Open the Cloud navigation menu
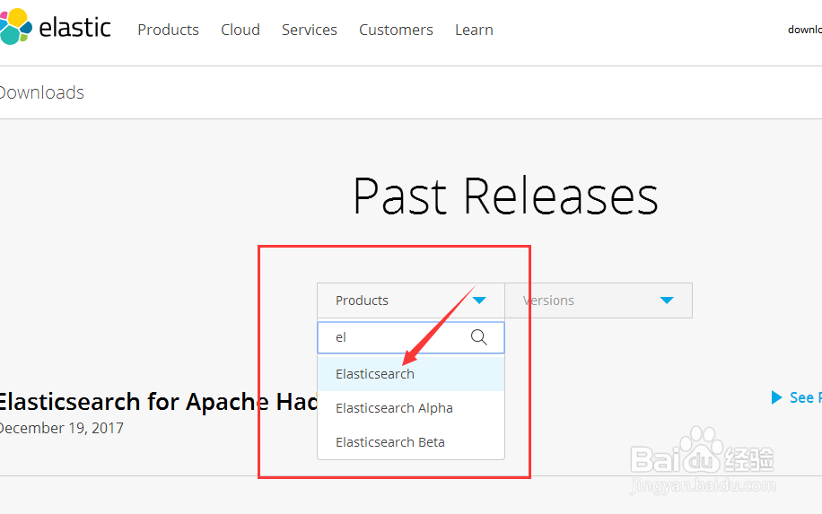The image size is (822, 514). (240, 30)
